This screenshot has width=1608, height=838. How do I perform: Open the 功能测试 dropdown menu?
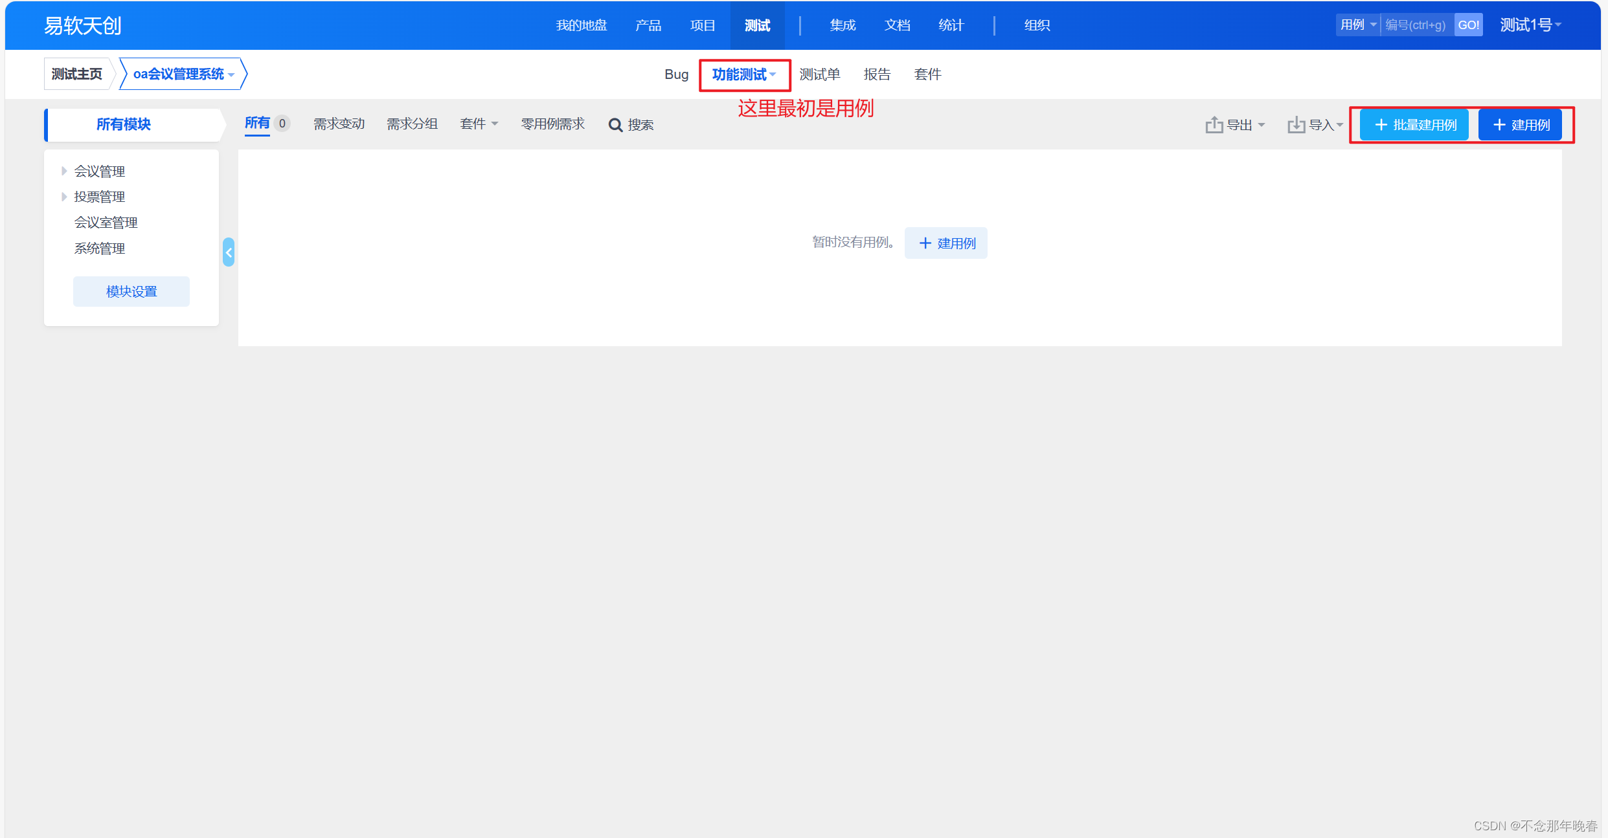(x=744, y=74)
